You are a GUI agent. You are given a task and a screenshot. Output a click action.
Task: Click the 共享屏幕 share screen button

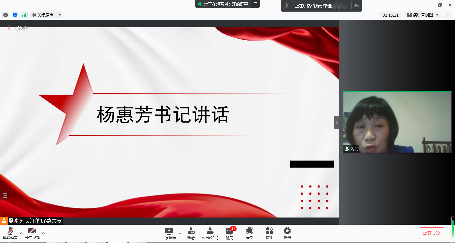click(169, 233)
